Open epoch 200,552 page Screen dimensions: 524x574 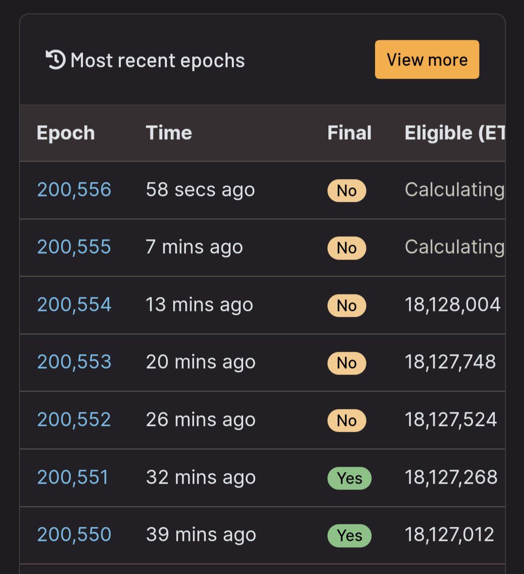coord(74,420)
